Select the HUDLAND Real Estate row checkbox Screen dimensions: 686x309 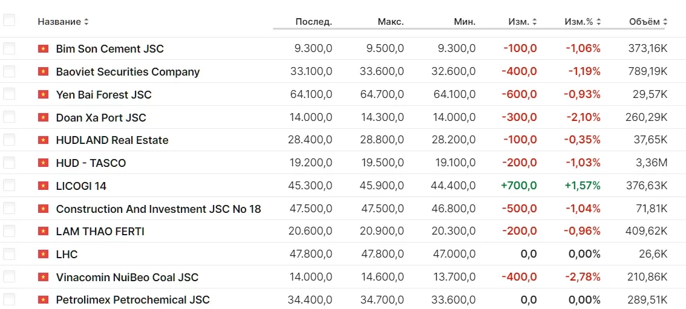tap(9, 140)
